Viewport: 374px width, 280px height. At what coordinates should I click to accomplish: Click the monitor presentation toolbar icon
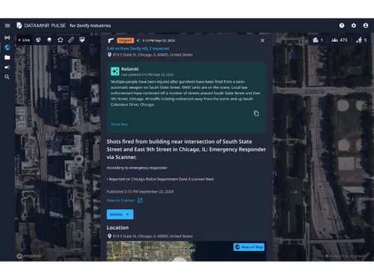(x=82, y=40)
